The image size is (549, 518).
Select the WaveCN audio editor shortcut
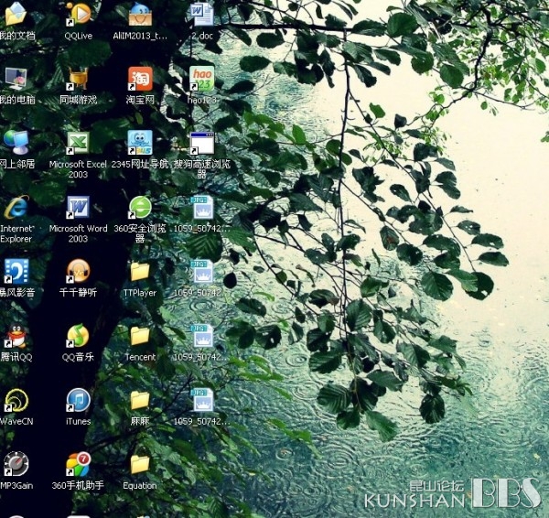[x=16, y=400]
